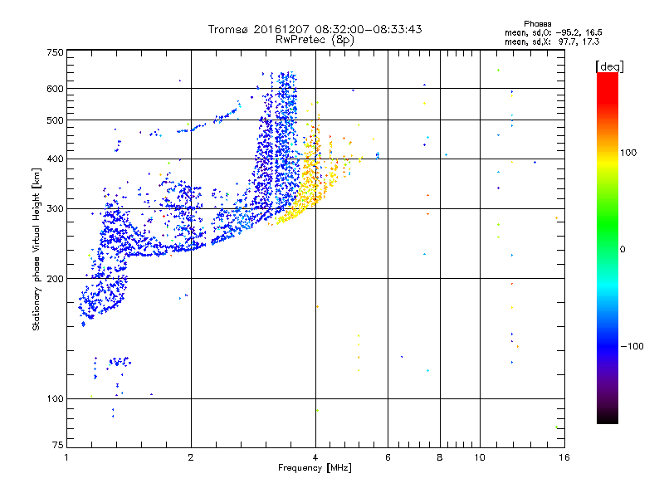The height and width of the screenshot is (498, 664).
Task: Click the y-axis tick label '600'
Action: pos(55,89)
